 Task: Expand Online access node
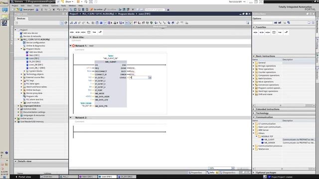[15, 118]
